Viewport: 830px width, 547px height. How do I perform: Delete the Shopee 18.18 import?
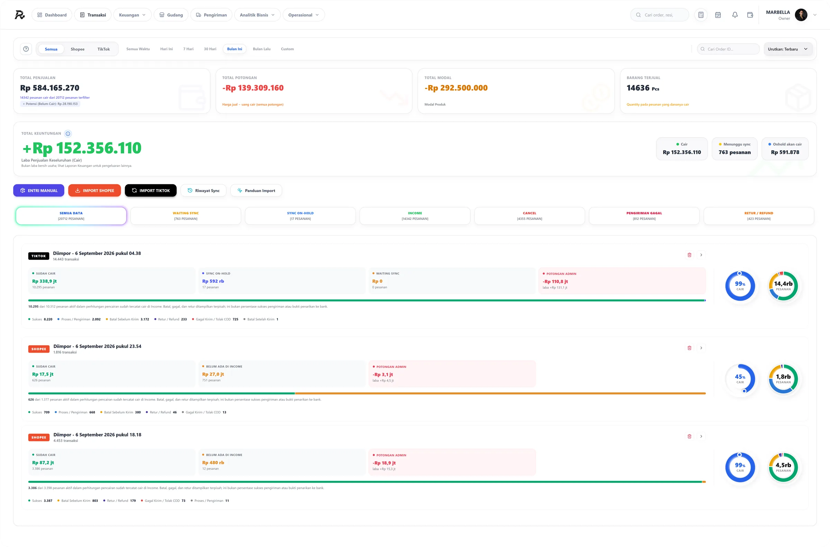coord(689,436)
